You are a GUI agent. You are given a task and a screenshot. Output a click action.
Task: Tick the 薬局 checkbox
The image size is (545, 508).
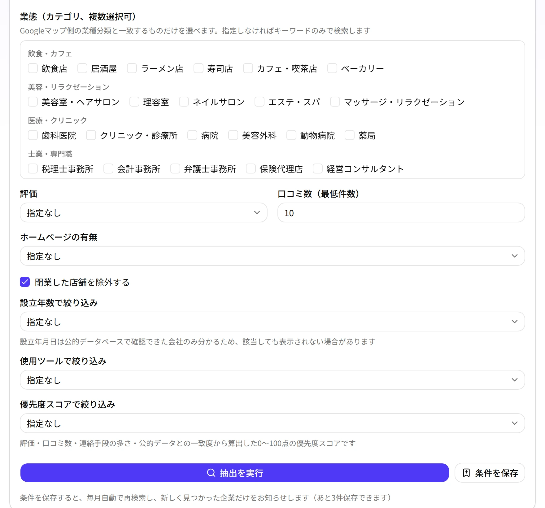[x=350, y=135]
